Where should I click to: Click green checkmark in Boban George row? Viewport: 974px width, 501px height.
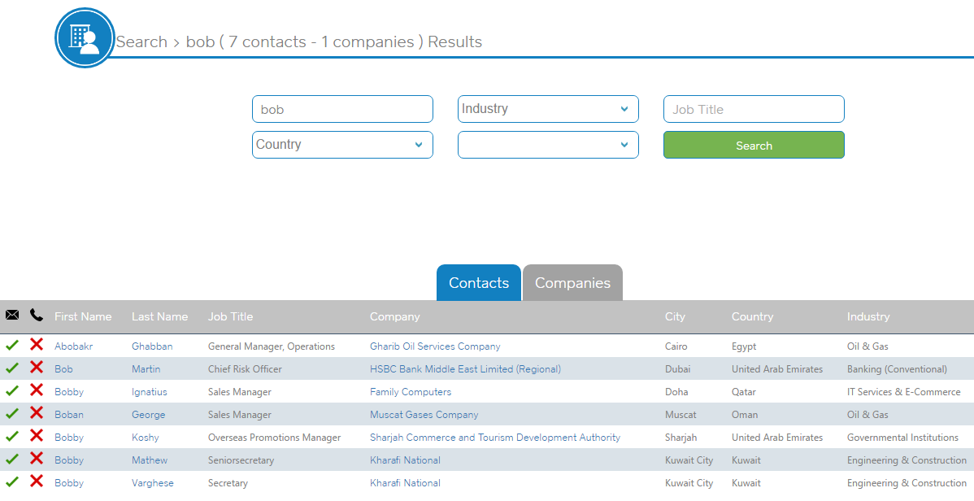tap(12, 413)
